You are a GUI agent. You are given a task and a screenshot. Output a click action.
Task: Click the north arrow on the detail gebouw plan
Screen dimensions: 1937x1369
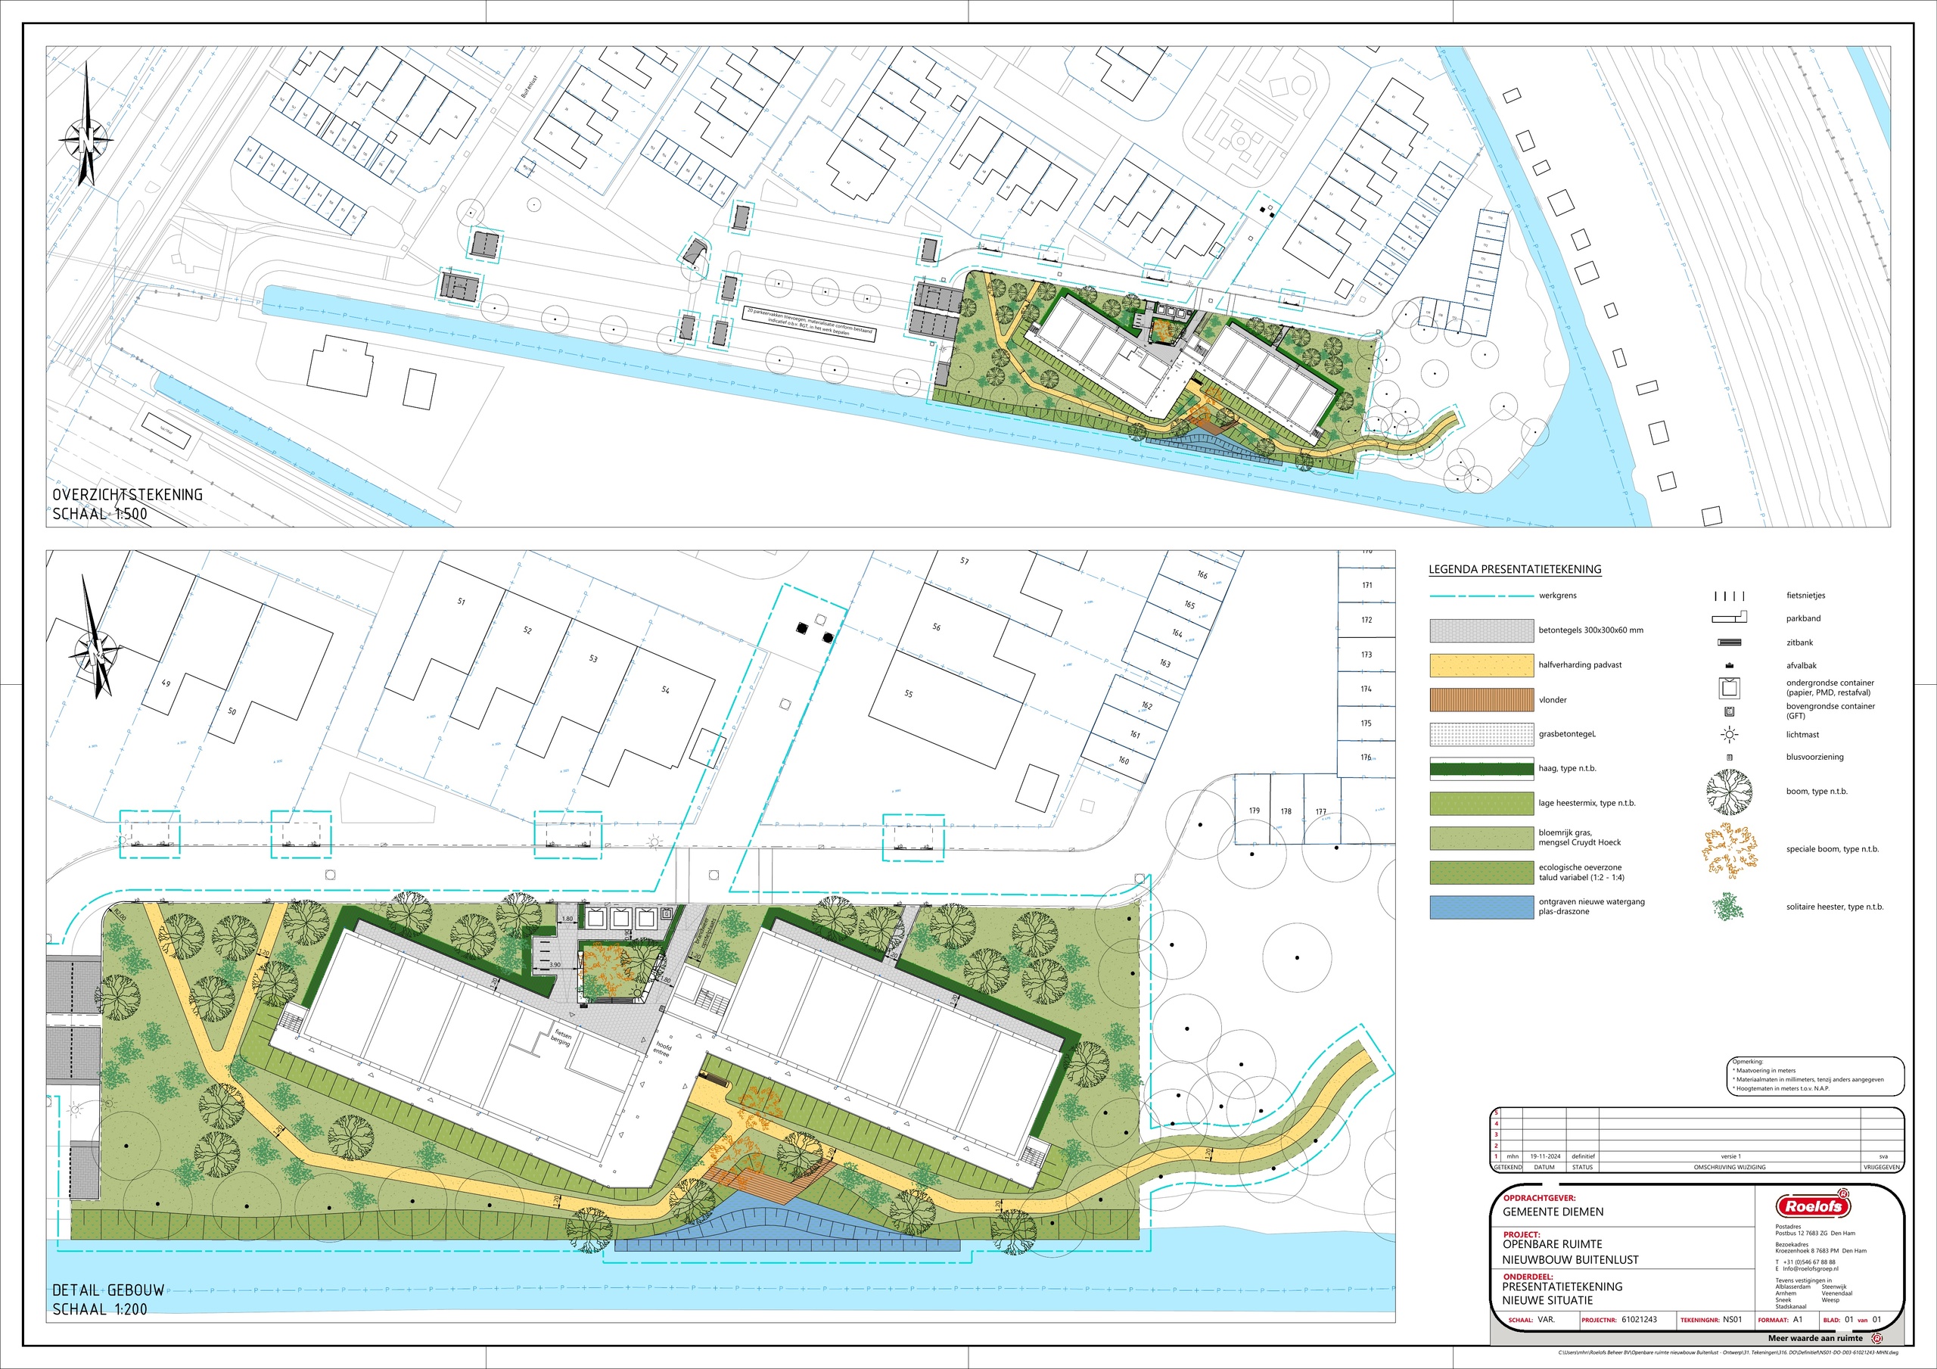point(97,637)
